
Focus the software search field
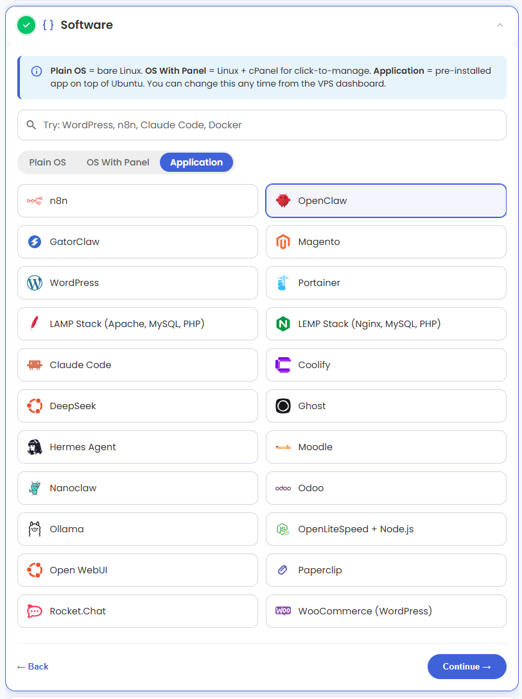pyautogui.click(x=262, y=125)
